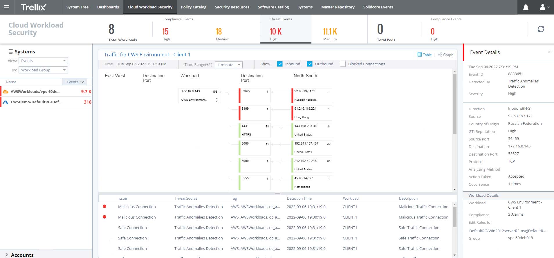Image resolution: width=554 pixels, height=258 pixels.
Task: Toggle the Outbound checkbox
Action: pyautogui.click(x=310, y=64)
